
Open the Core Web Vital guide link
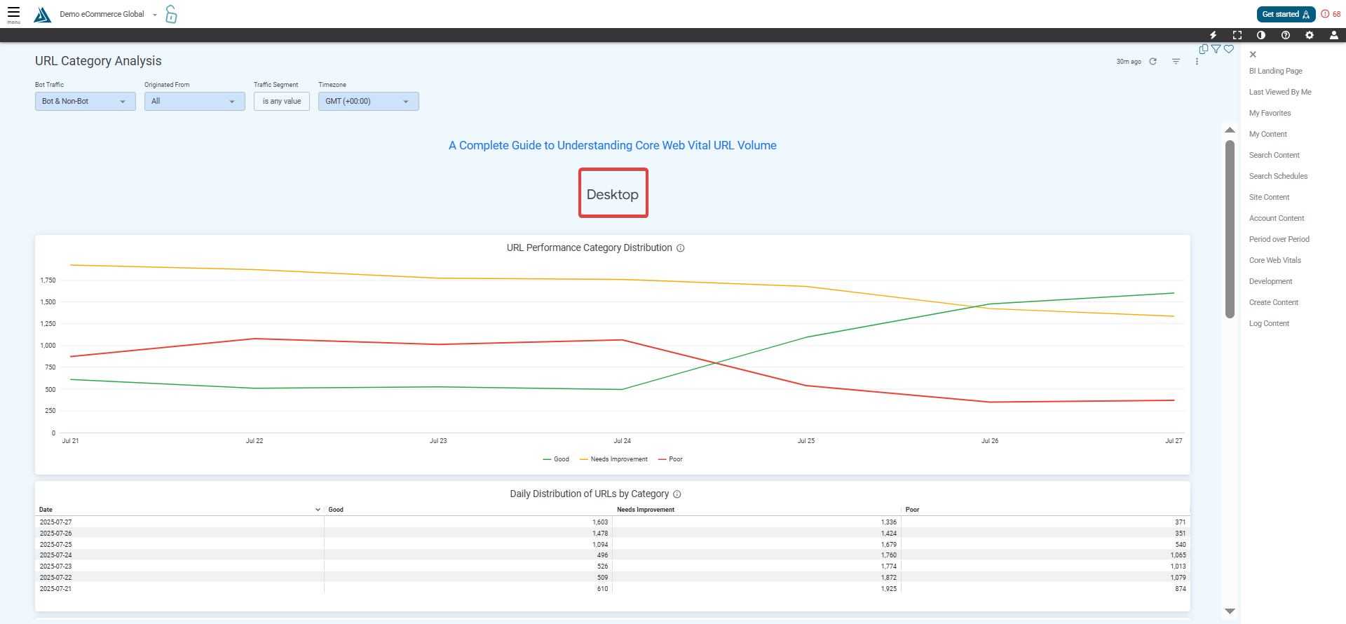[x=612, y=145]
